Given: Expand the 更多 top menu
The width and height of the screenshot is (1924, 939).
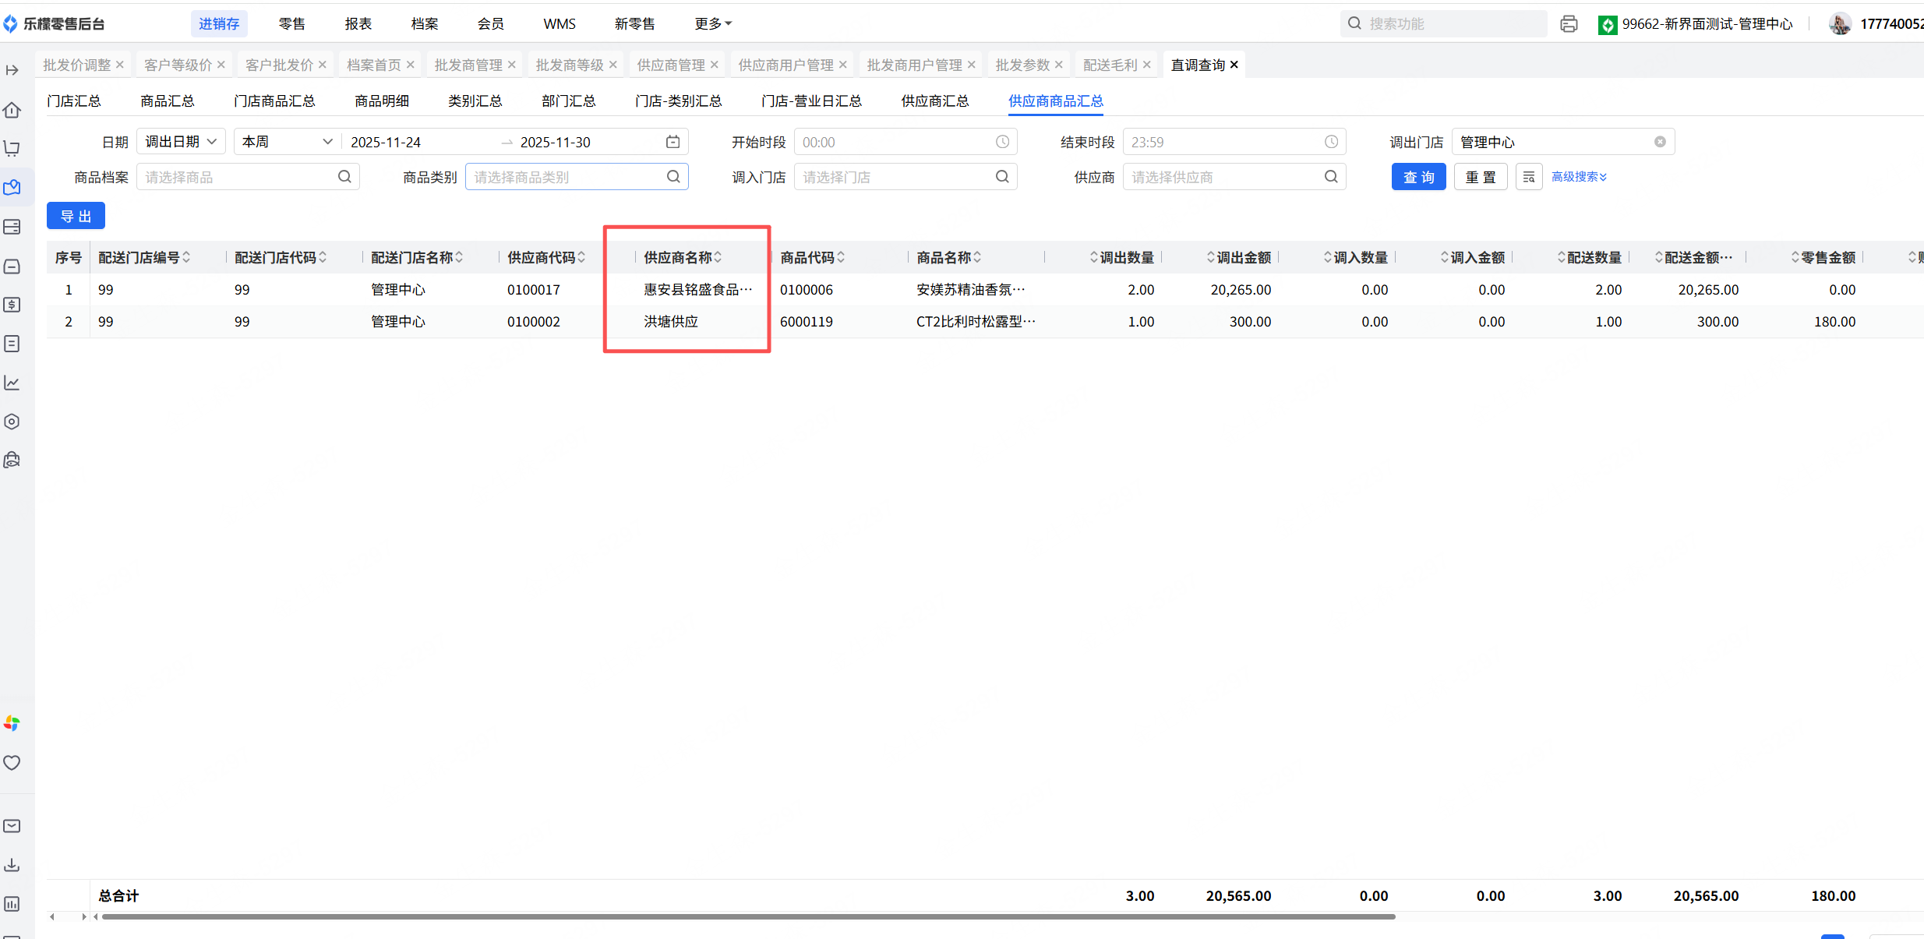Looking at the screenshot, I should pyautogui.click(x=712, y=24).
